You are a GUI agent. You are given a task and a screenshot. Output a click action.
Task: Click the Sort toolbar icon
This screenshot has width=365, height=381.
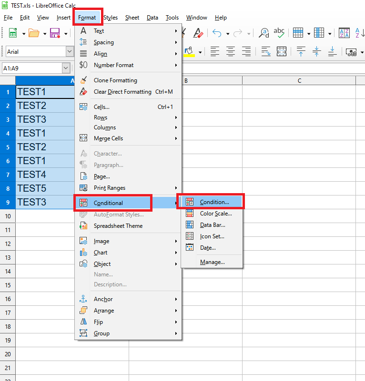click(x=344, y=33)
